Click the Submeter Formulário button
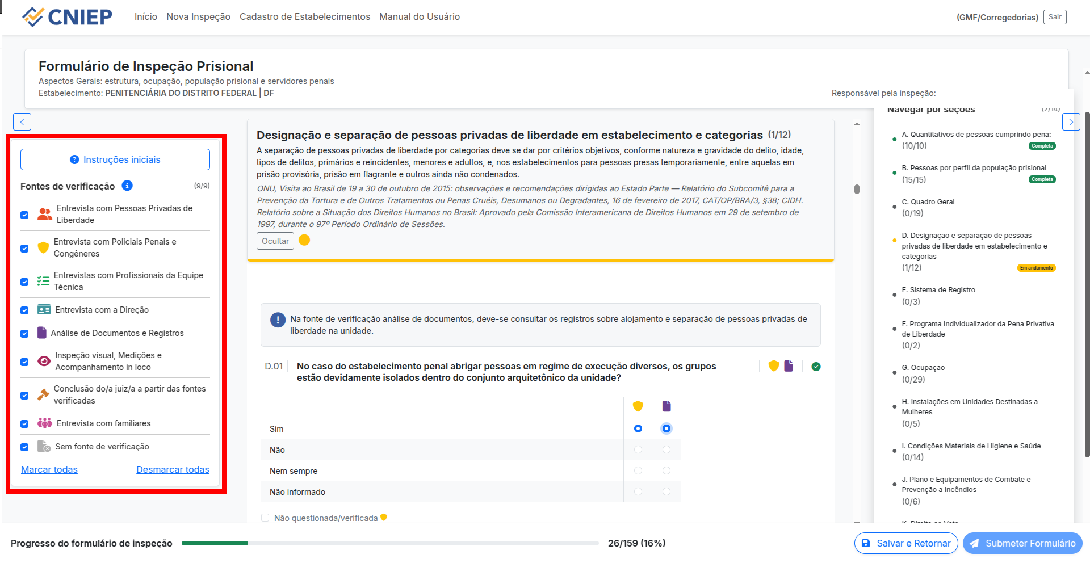 coord(1022,543)
